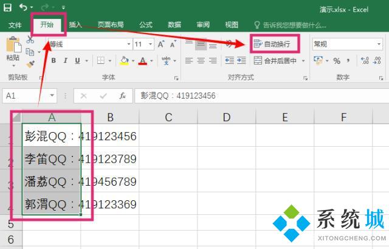Undo the last action

23,7
